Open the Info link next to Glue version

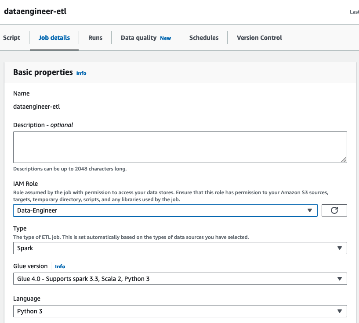click(60, 266)
